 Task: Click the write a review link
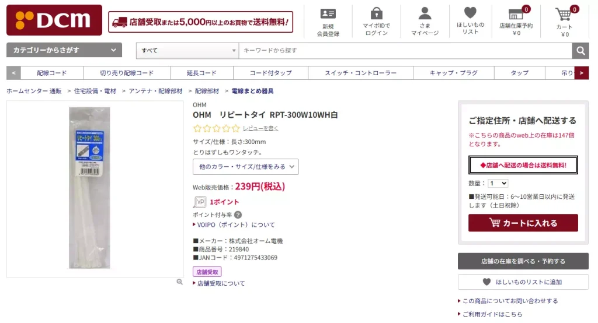coord(260,128)
